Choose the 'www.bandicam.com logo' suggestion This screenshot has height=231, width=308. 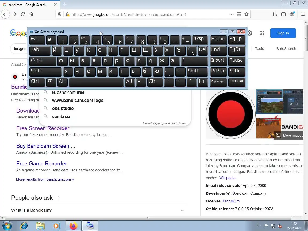[115, 100]
